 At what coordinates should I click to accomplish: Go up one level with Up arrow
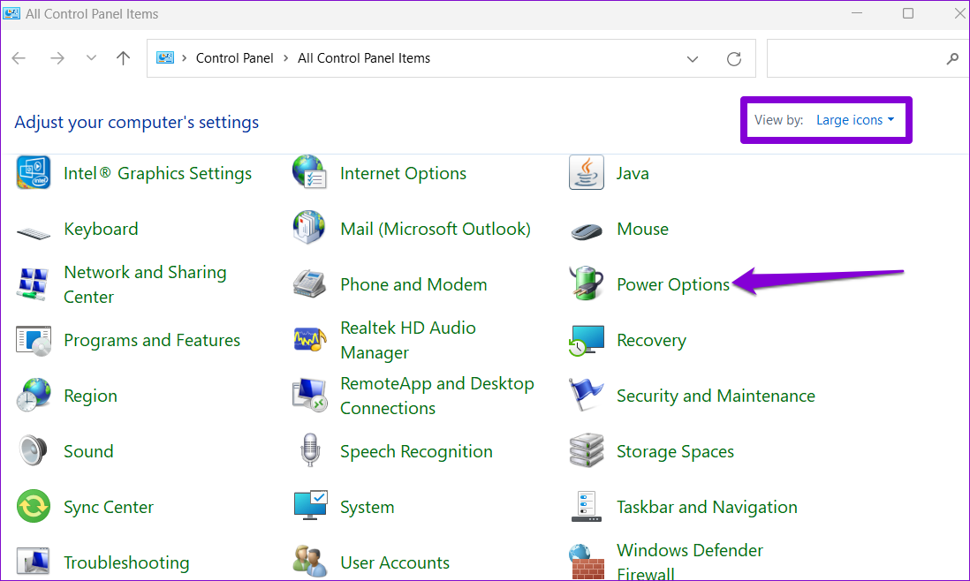(124, 59)
